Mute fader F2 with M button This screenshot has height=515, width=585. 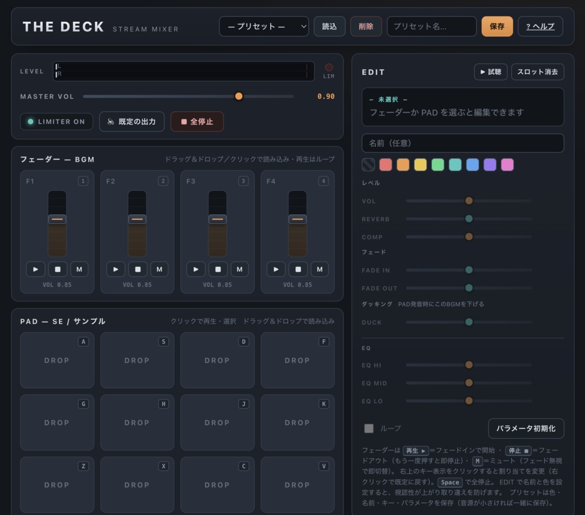[x=159, y=269]
